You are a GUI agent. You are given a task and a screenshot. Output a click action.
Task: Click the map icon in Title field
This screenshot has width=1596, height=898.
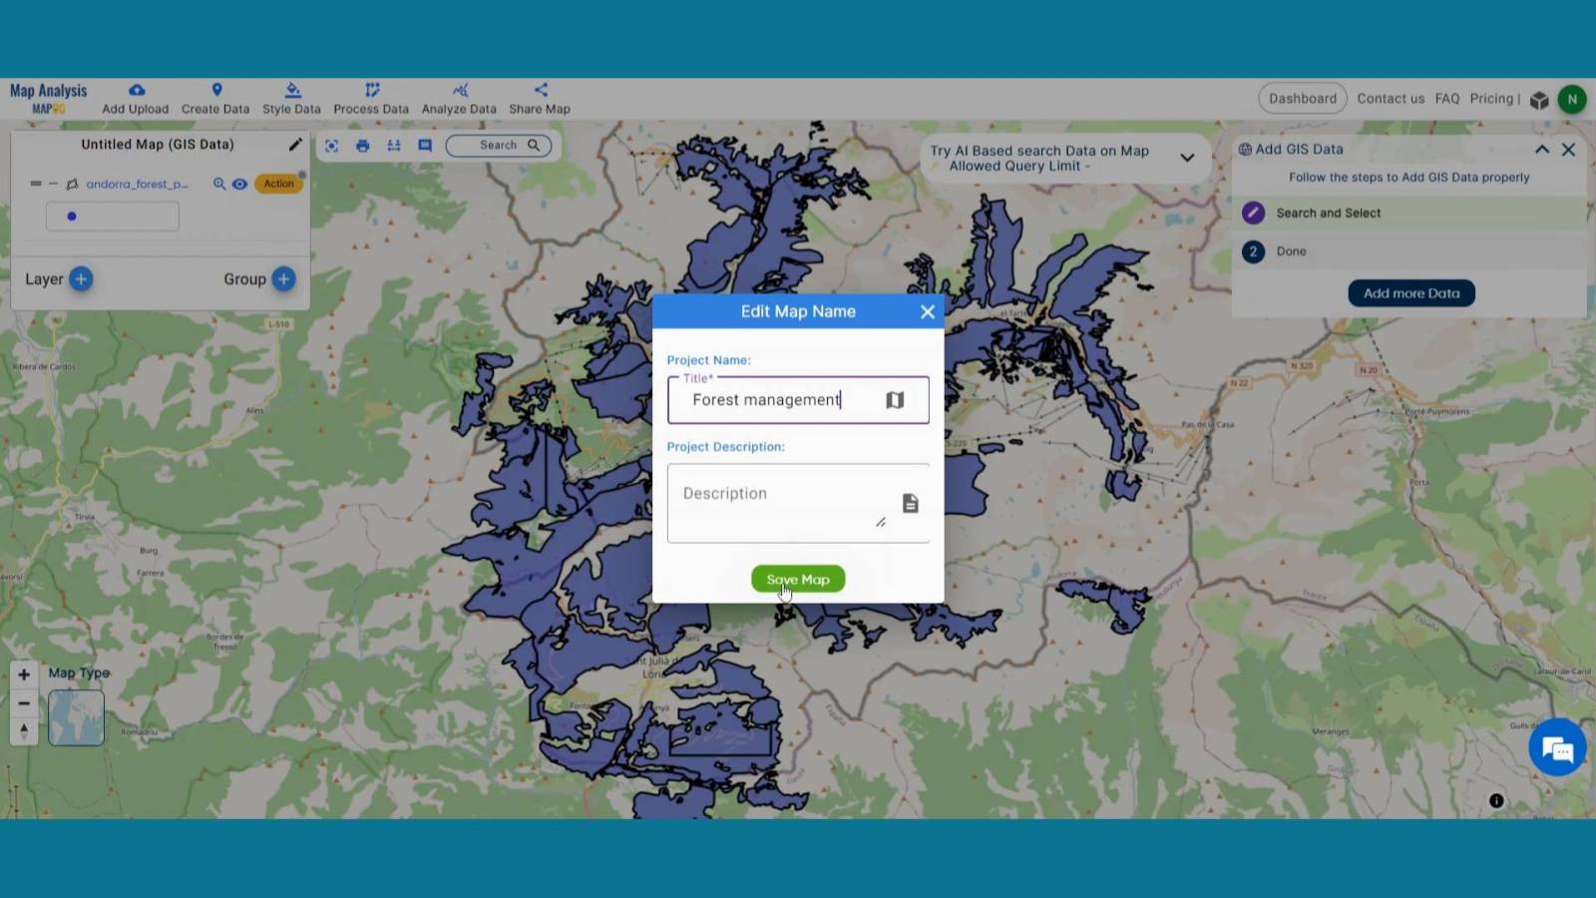[x=895, y=400]
